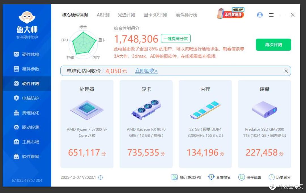Click the 处理器 card heading
306x193 pixels.
(x=87, y=89)
